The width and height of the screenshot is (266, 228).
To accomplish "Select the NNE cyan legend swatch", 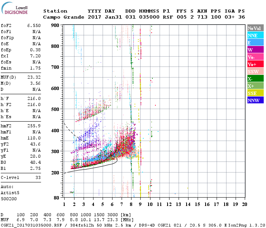I will [x=255, y=35].
